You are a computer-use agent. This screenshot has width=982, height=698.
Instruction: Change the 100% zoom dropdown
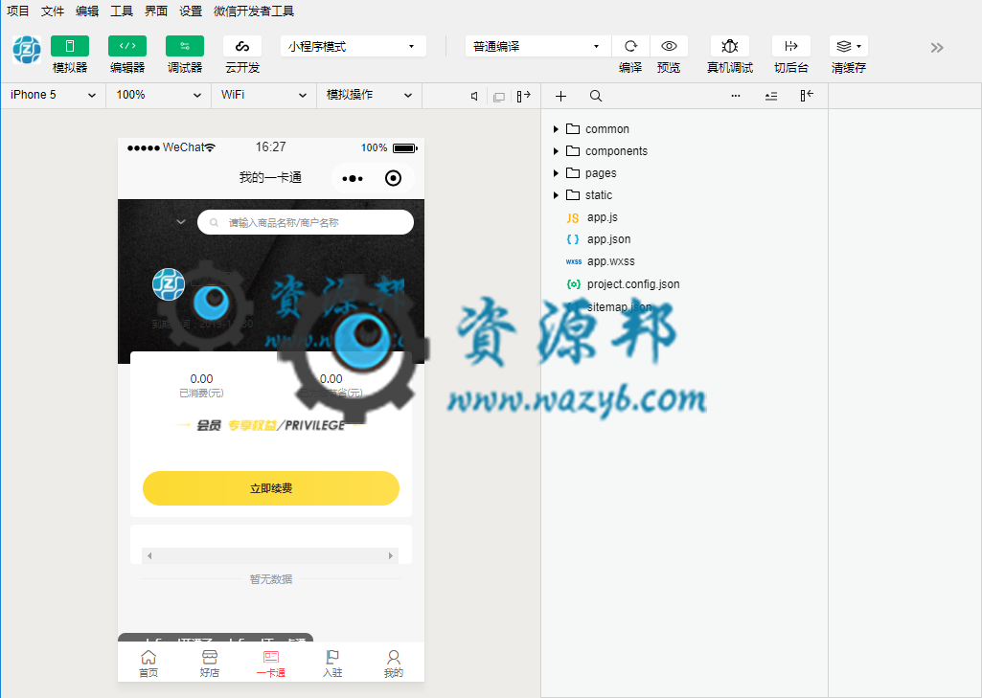158,95
